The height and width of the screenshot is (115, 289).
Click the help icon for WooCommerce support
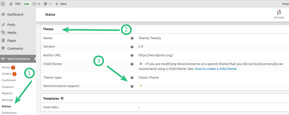pyautogui.click(x=132, y=86)
